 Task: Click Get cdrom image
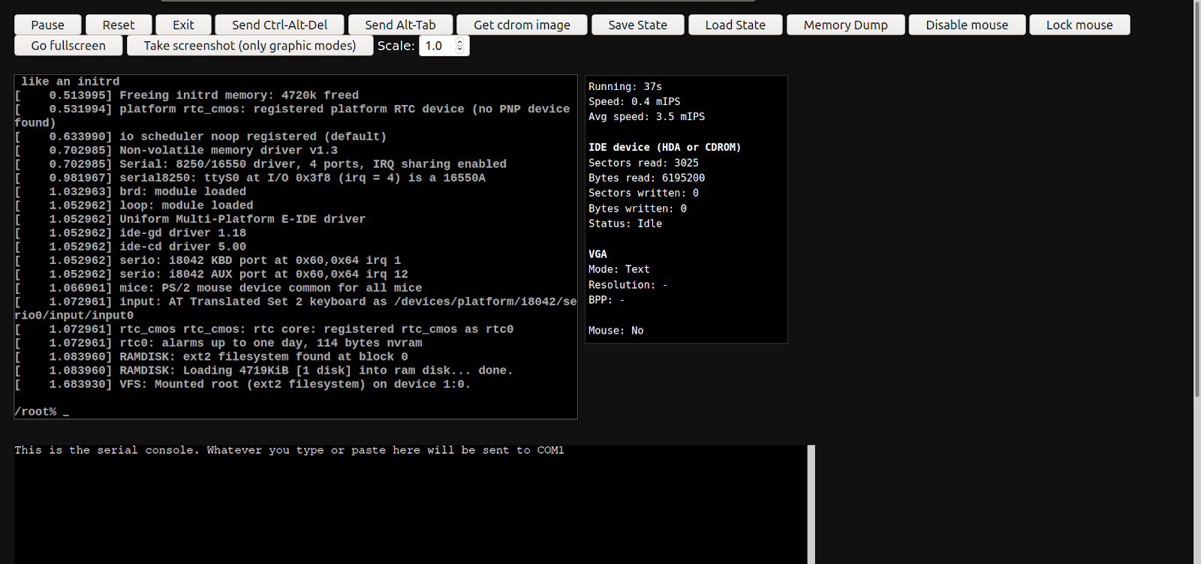tap(522, 25)
